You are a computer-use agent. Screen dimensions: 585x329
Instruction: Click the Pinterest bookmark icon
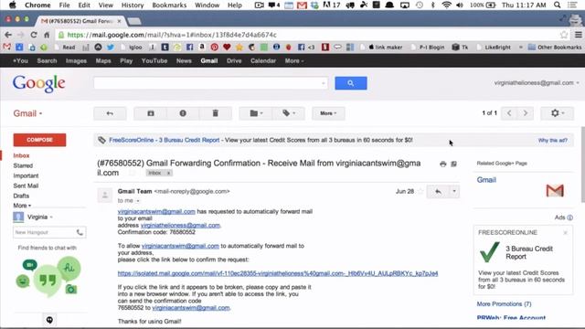[215, 47]
